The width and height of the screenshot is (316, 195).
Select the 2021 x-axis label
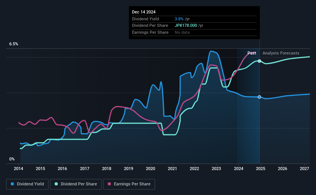tap(172, 169)
